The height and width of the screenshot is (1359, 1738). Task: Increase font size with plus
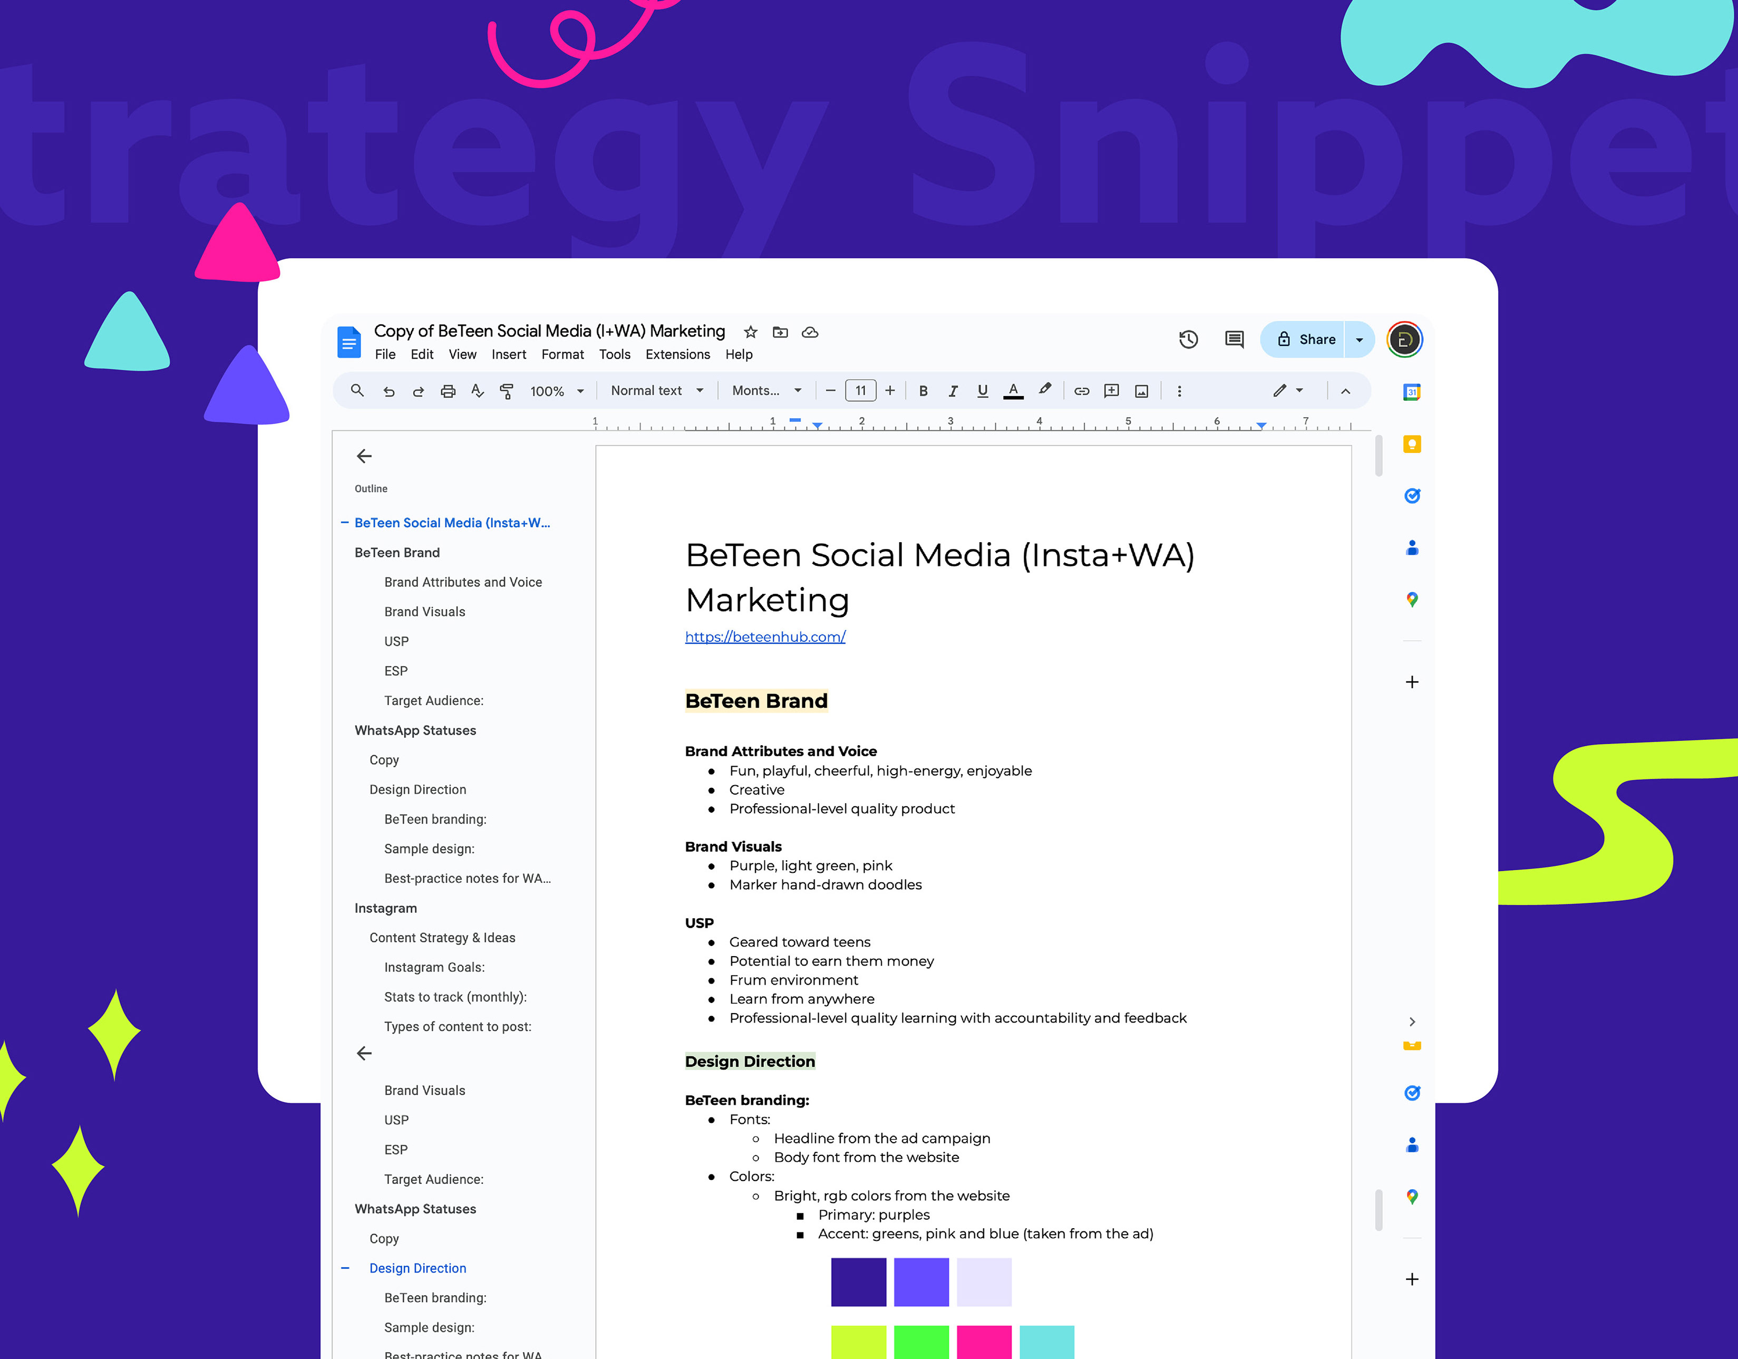click(x=890, y=390)
